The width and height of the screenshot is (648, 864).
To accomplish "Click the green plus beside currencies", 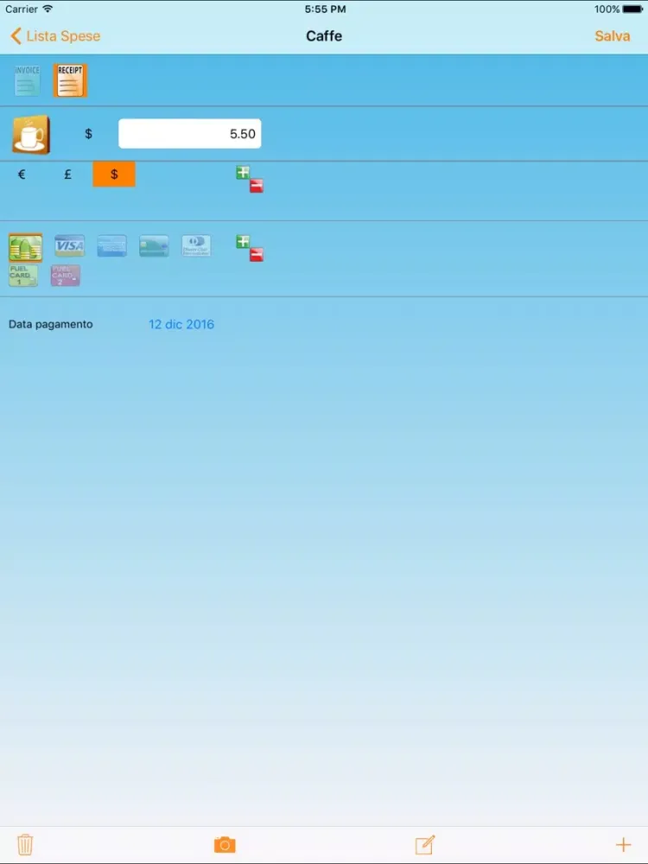I will [x=243, y=173].
